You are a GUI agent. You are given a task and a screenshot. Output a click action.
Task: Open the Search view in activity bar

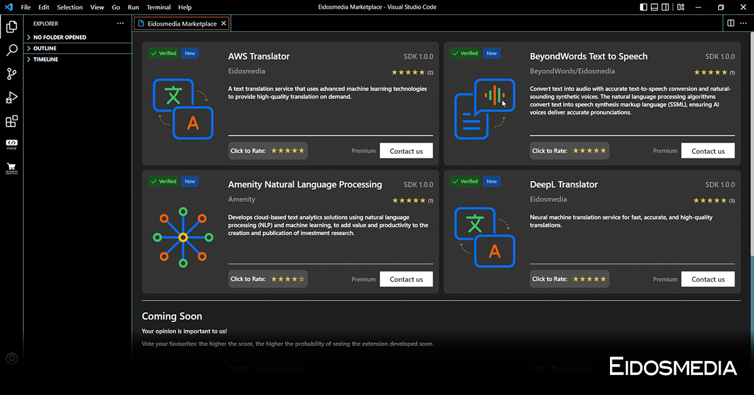tap(11, 50)
